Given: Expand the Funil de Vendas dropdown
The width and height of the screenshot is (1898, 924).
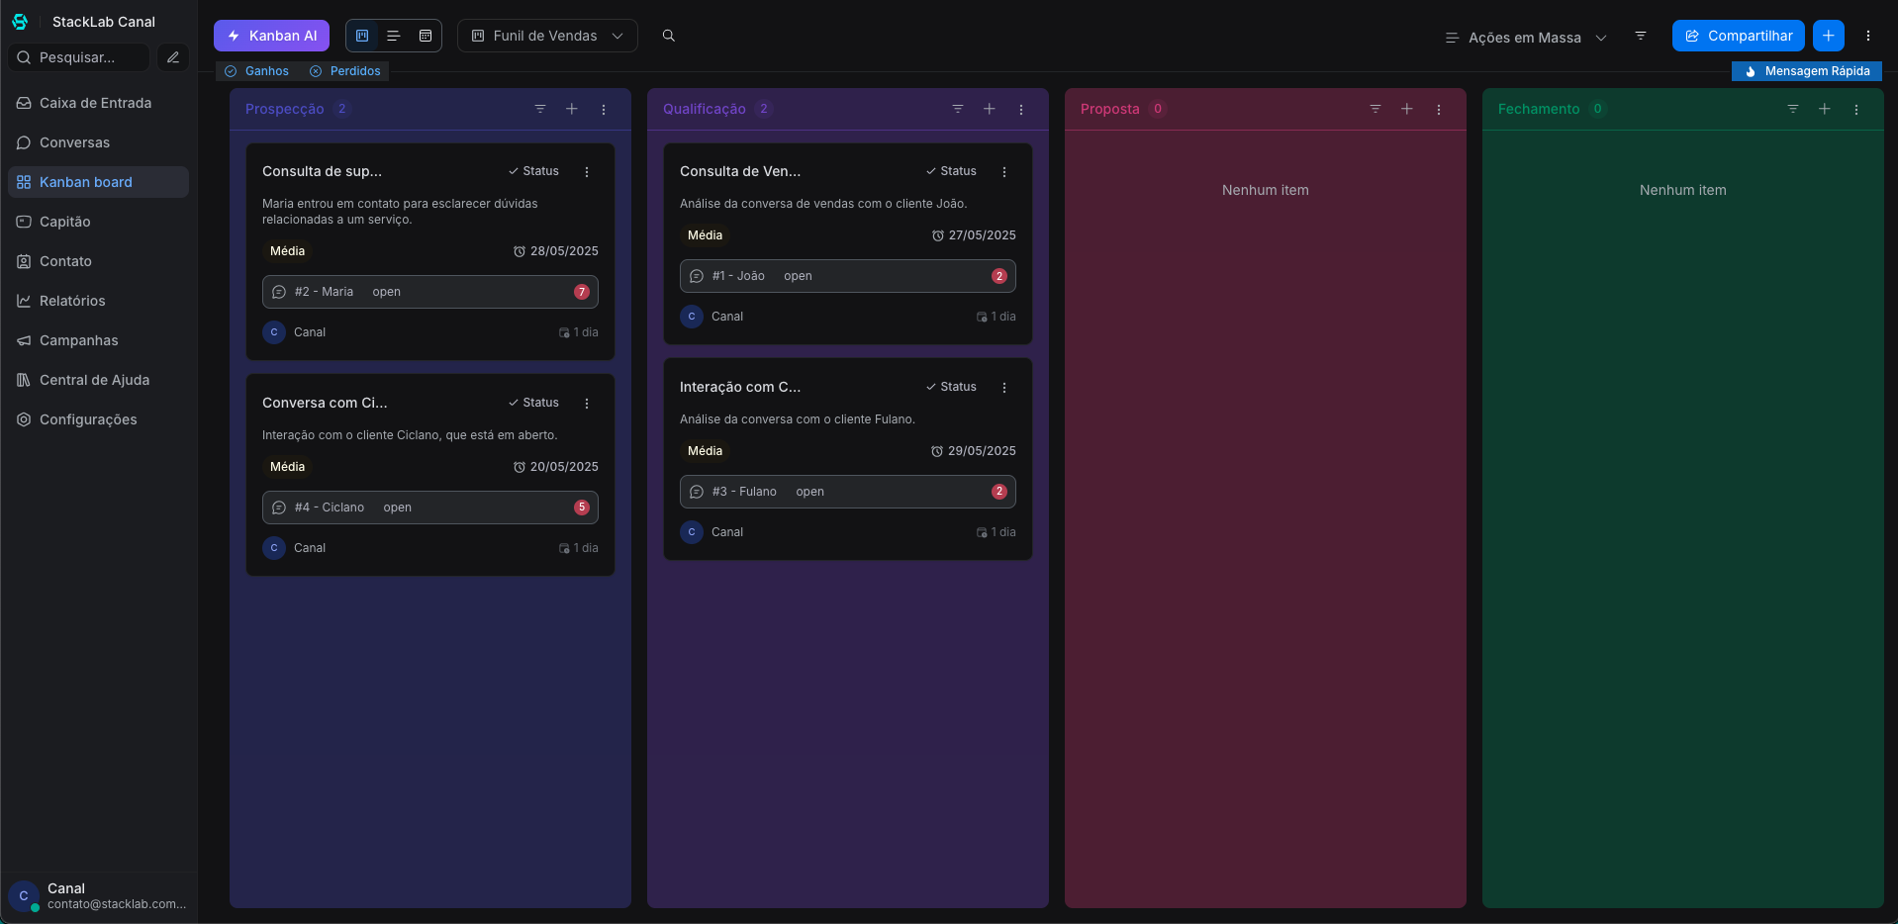Looking at the screenshot, I should [x=547, y=36].
